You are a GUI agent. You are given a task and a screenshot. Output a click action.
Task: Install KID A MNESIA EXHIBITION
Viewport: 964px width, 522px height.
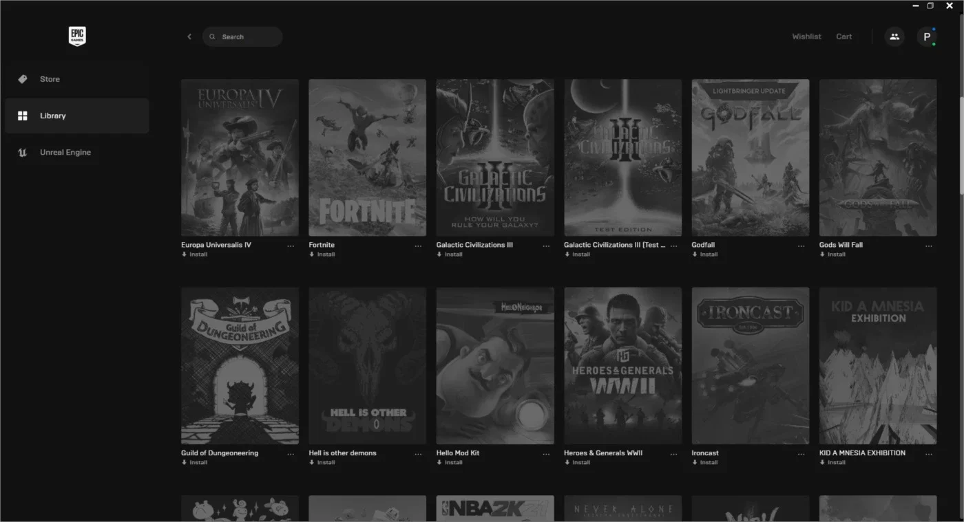pos(832,463)
